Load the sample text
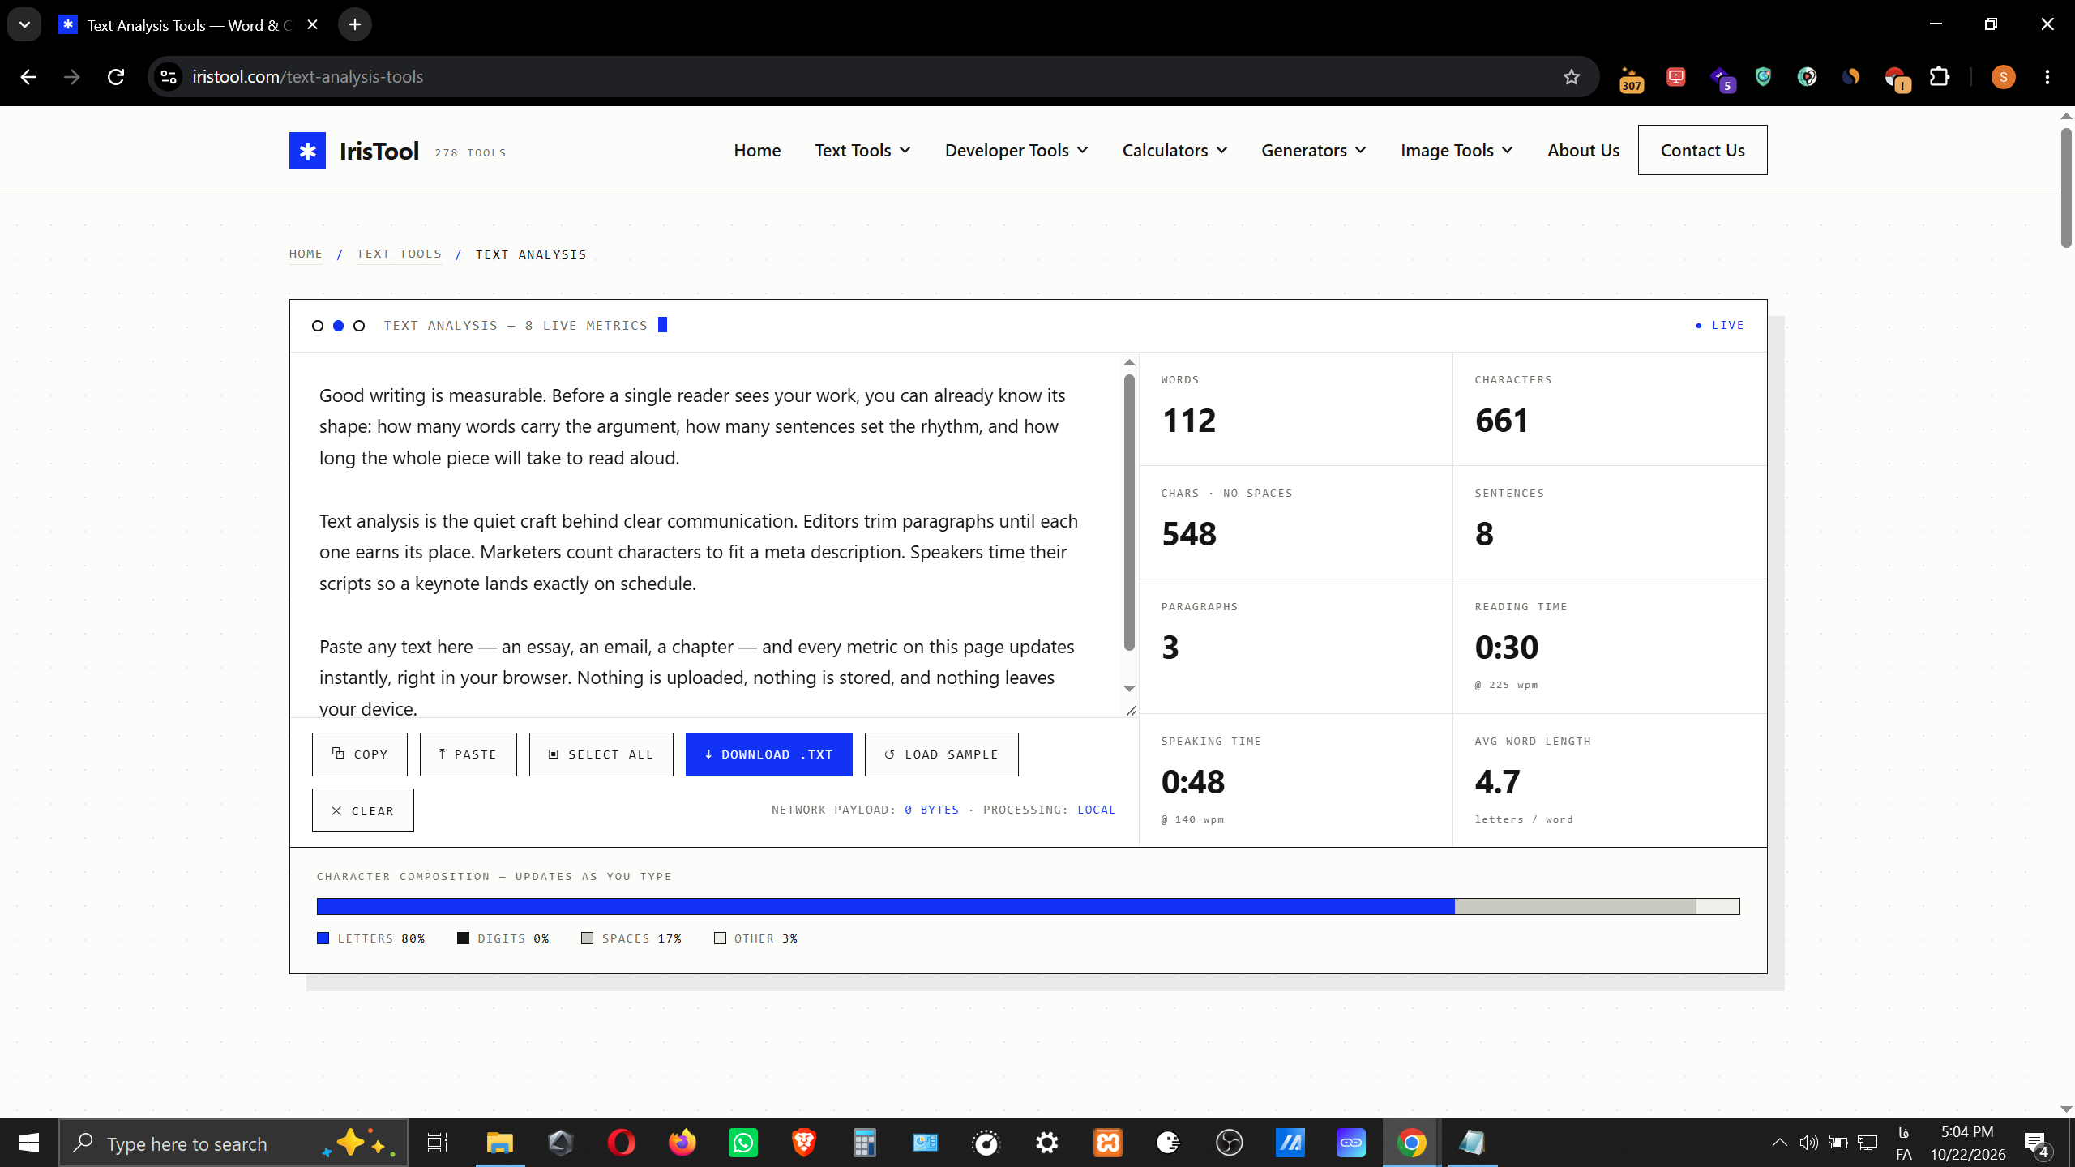The width and height of the screenshot is (2075, 1167). point(941,754)
